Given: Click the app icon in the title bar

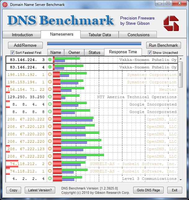Looking at the screenshot, I should (5, 5).
